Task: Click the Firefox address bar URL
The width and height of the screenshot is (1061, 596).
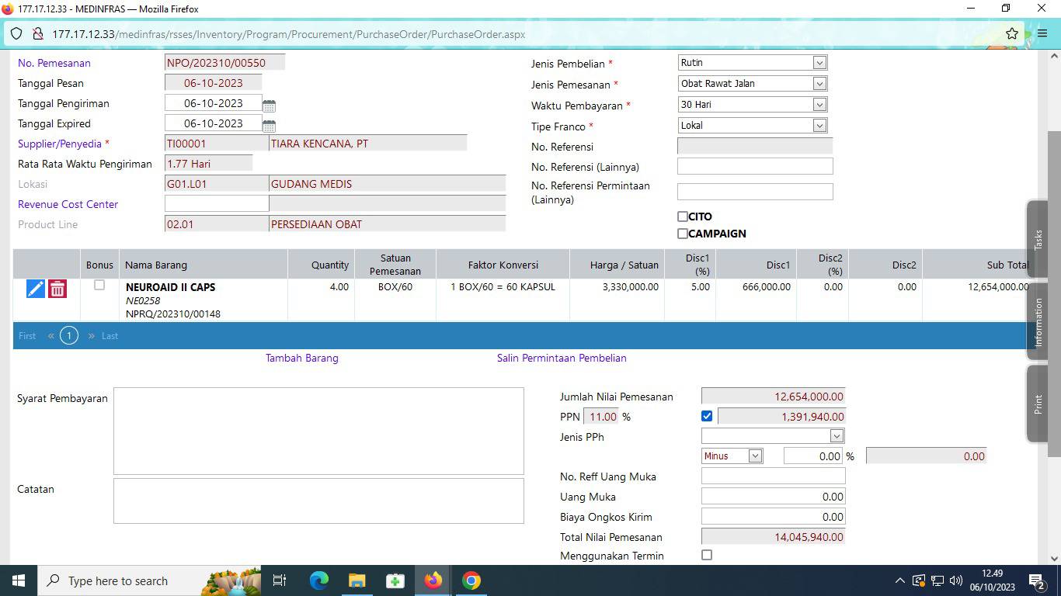Action: click(x=289, y=34)
